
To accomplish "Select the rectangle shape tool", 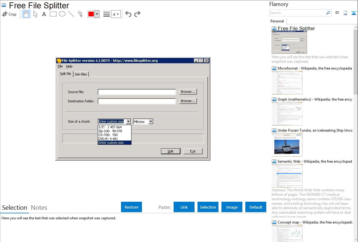I will point(53,14).
